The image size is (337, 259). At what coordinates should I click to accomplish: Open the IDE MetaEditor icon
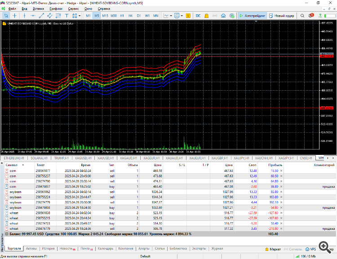coord(199,16)
